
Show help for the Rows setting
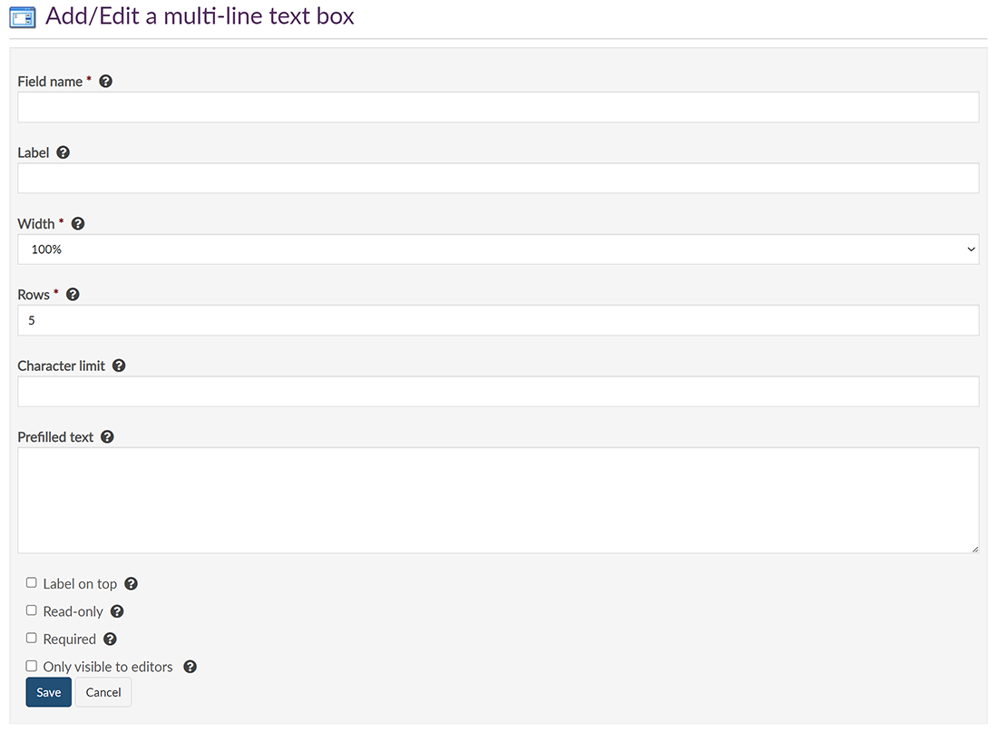coord(73,295)
